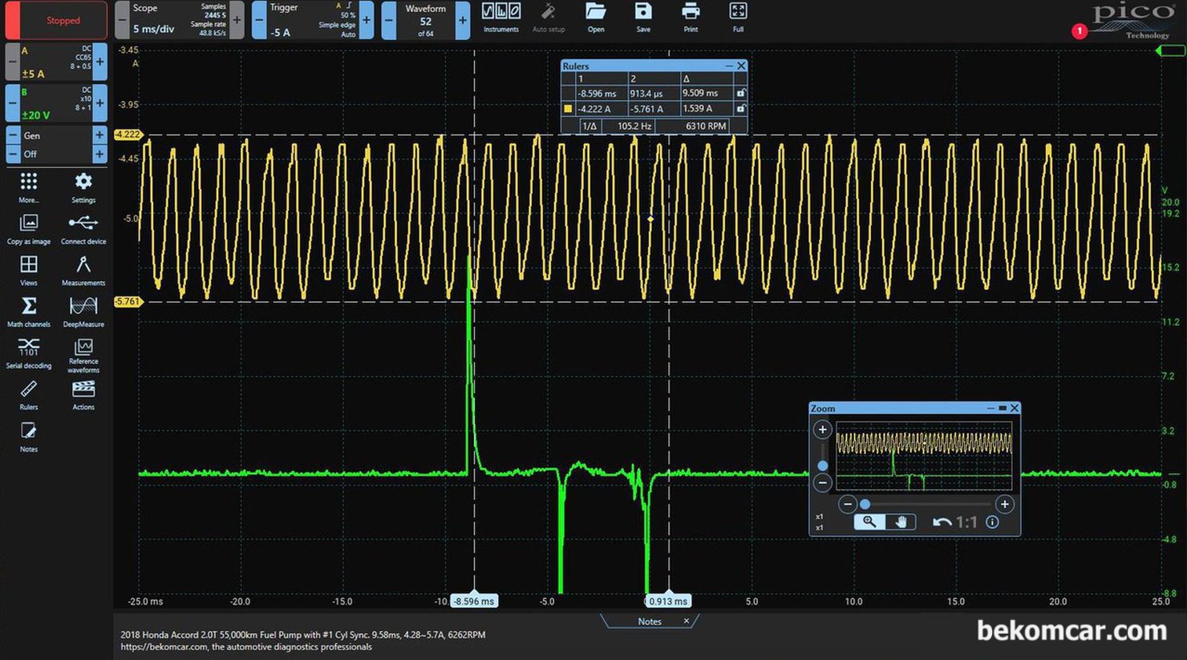Select magnifier zoom mode in Zoom window
Screen dimensions: 1187x660
click(x=869, y=522)
